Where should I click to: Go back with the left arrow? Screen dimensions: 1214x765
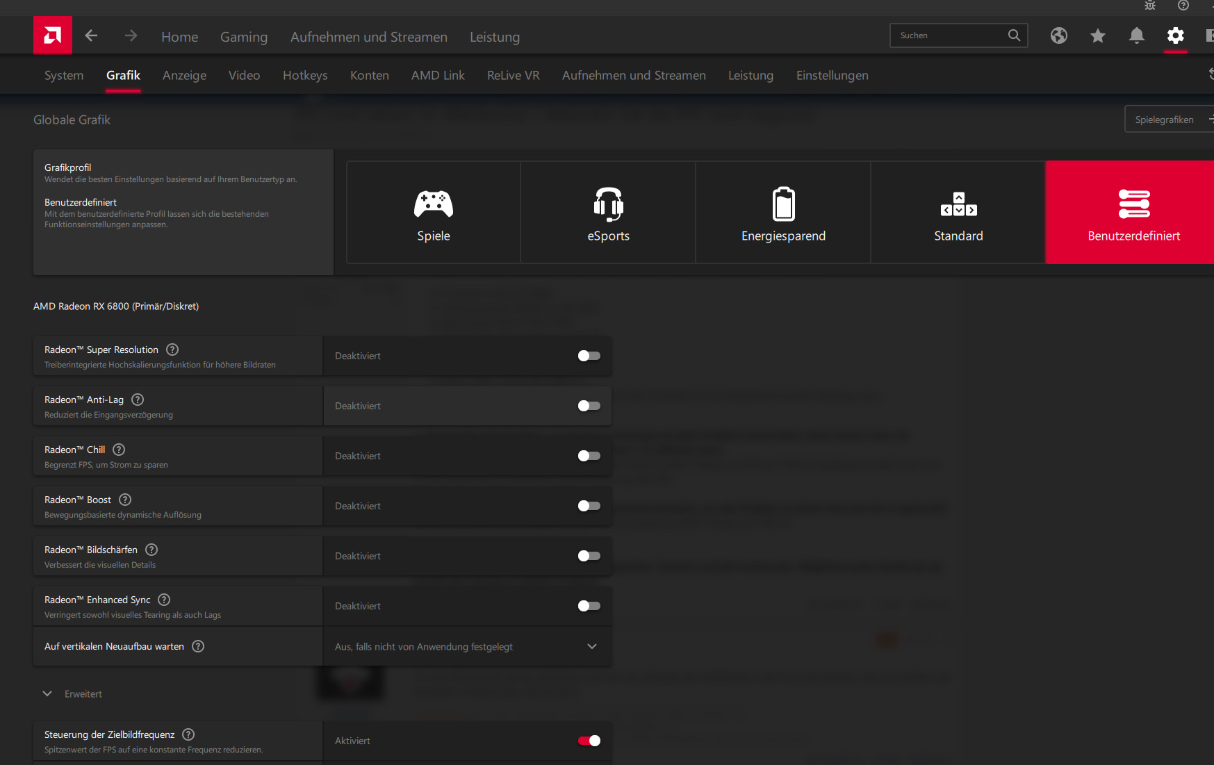pos(91,35)
